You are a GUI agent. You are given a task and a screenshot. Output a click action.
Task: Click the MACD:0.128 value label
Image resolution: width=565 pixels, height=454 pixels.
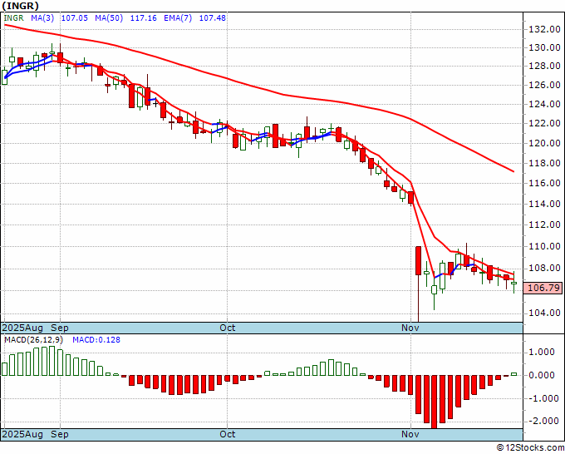[x=96, y=340]
